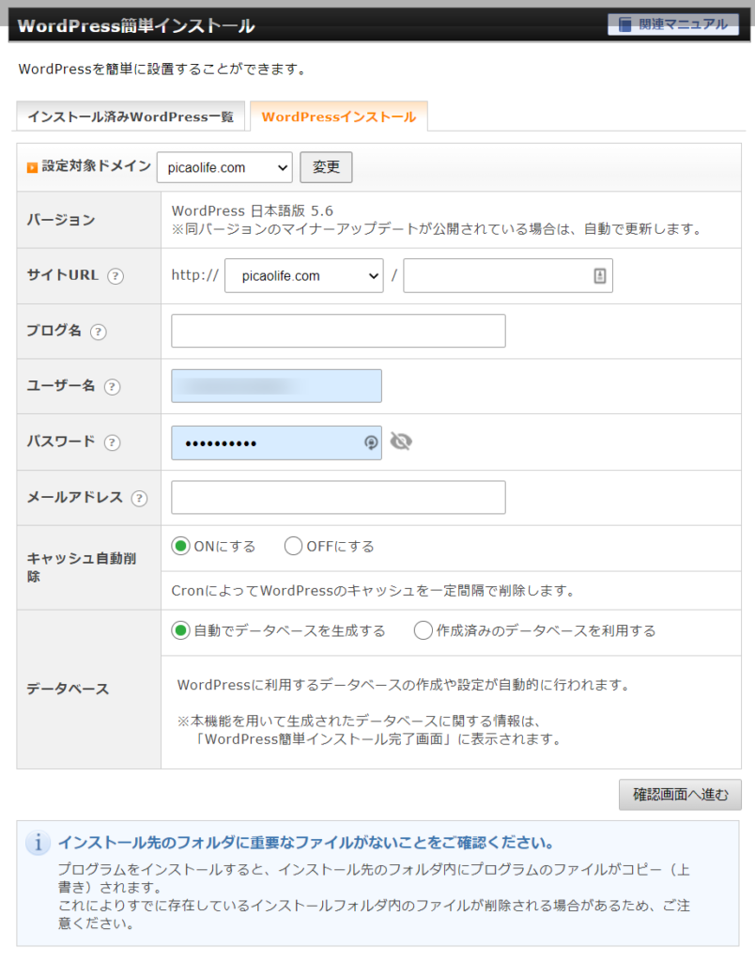Click the site URL path input field
The width and height of the screenshot is (755, 962).
click(x=508, y=276)
